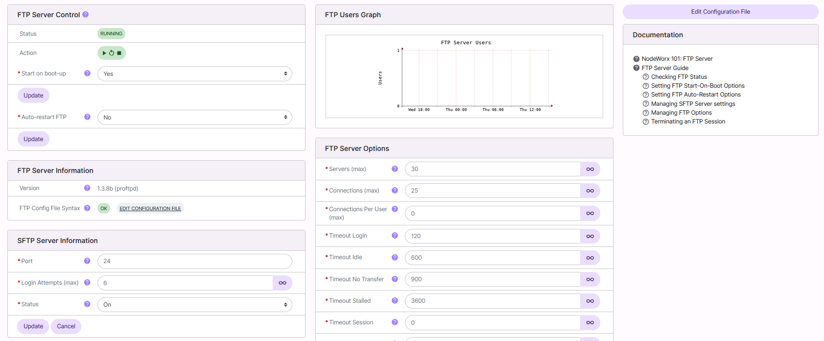Open the Managing FTP Options documentation entry
Screen dimensions: 824x341
681,113
